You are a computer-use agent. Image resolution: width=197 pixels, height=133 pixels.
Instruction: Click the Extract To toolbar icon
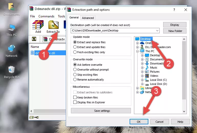(x=53, y=27)
